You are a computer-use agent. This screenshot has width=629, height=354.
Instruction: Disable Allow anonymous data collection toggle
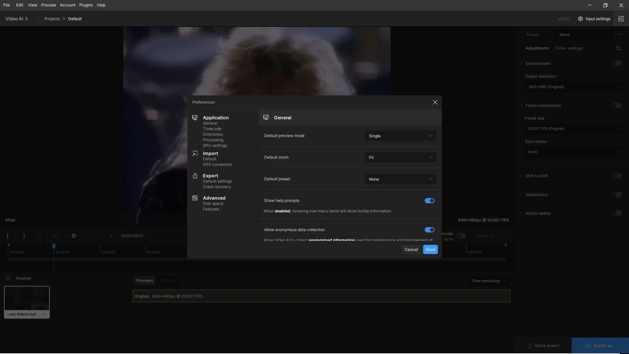(429, 230)
